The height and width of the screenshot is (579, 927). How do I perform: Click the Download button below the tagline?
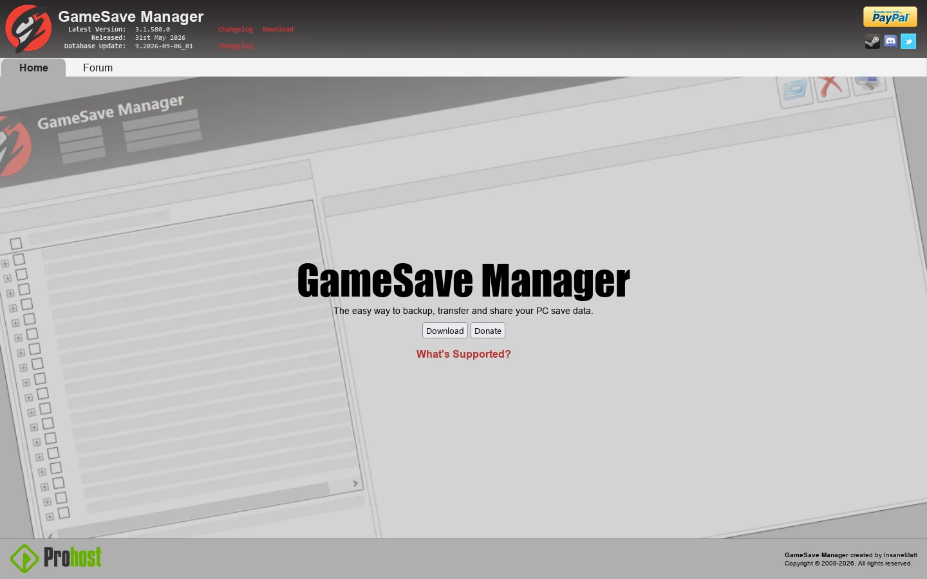coord(445,331)
